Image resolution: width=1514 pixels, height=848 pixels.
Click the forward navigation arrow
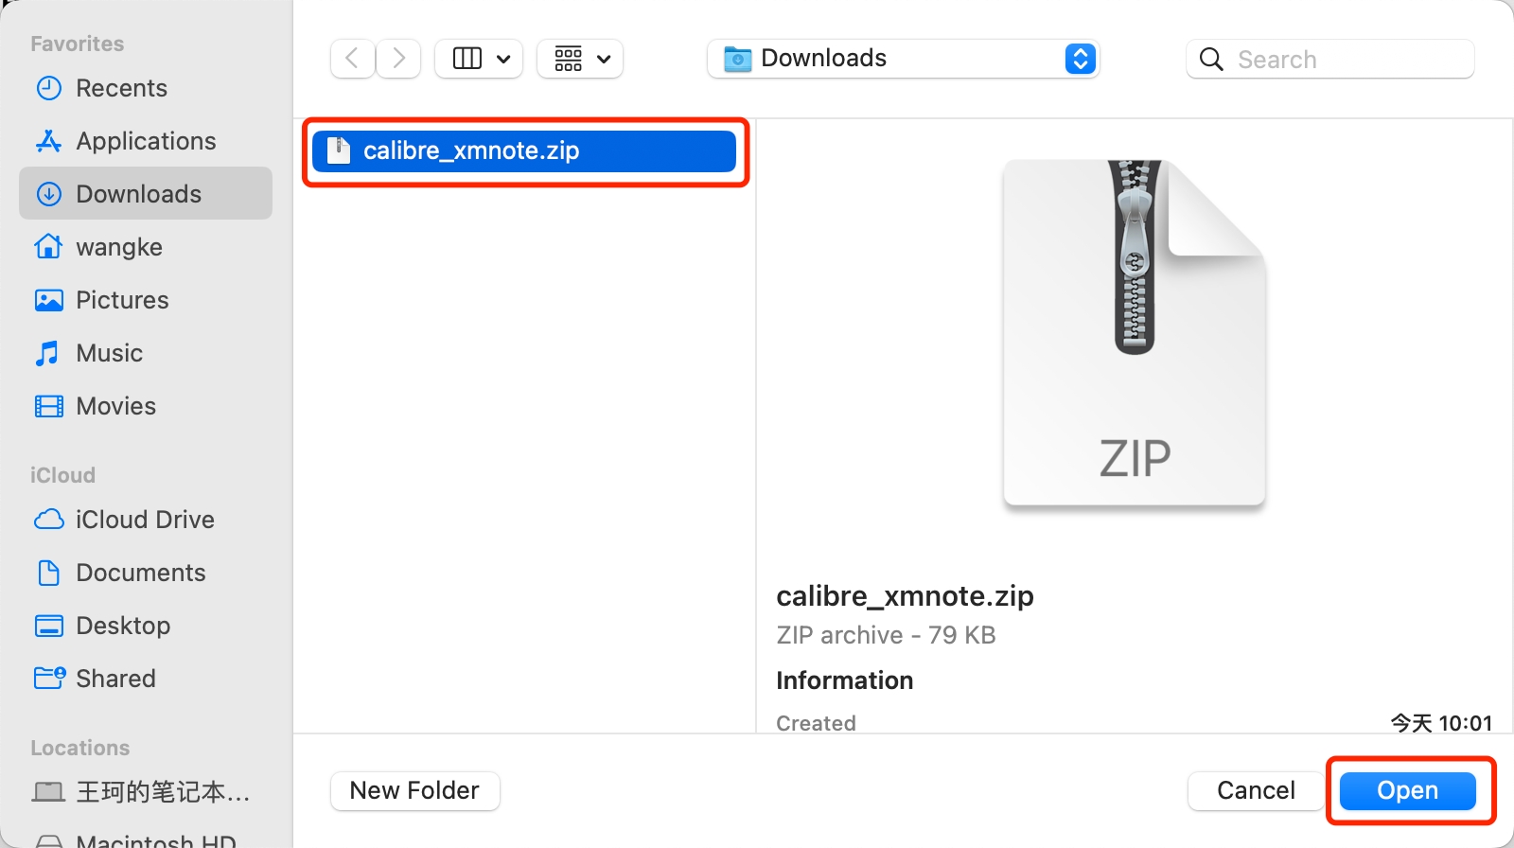click(x=399, y=59)
